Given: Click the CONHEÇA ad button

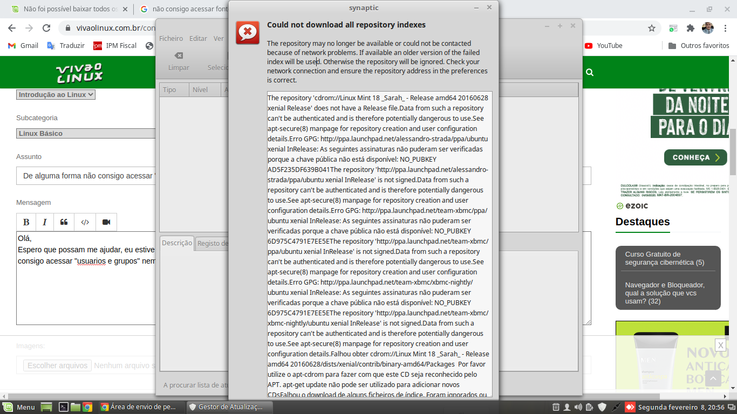Looking at the screenshot, I should pyautogui.click(x=695, y=157).
